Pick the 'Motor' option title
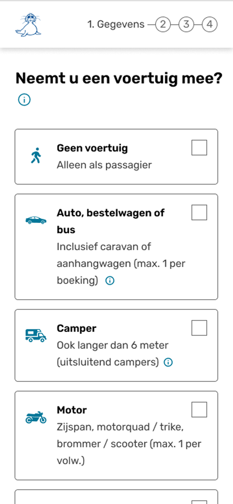The height and width of the screenshot is (504, 233). click(x=72, y=410)
